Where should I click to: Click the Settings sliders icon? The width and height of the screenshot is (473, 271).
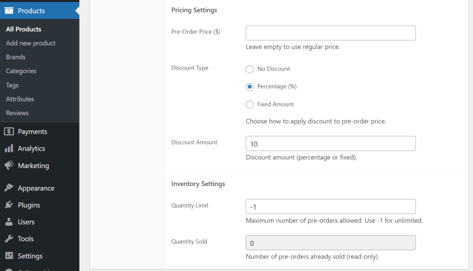pos(9,256)
